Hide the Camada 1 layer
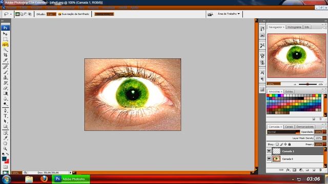 coord(269,151)
